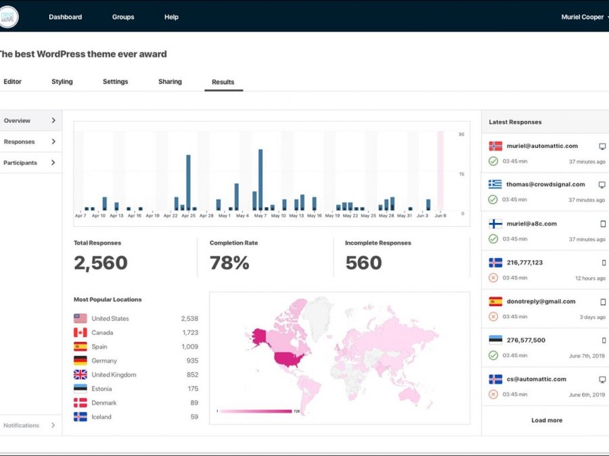Viewport: 609px width, 456px height.
Task: Open the Sharing tab
Action: pos(170,82)
